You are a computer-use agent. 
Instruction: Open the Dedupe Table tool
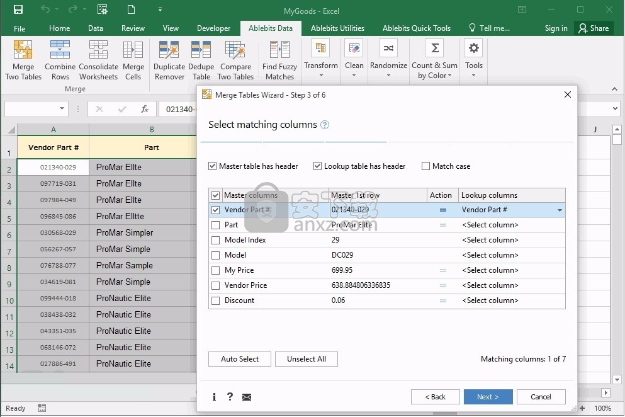201,60
